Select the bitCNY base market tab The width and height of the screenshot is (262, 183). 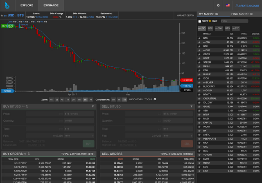tap(219, 28)
